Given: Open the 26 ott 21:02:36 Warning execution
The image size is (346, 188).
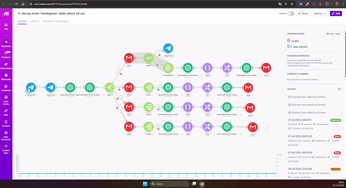Looking at the screenshot, I should point(314,173).
